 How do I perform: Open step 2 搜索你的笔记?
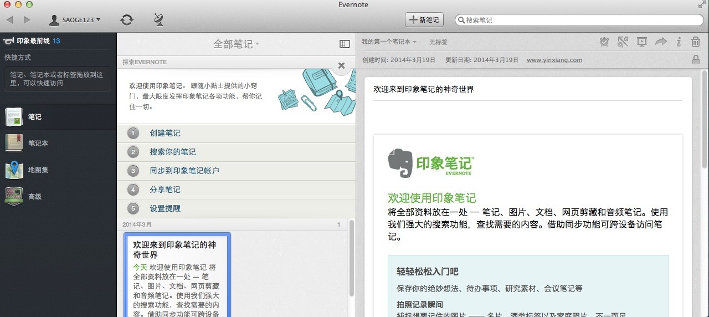[x=236, y=152]
